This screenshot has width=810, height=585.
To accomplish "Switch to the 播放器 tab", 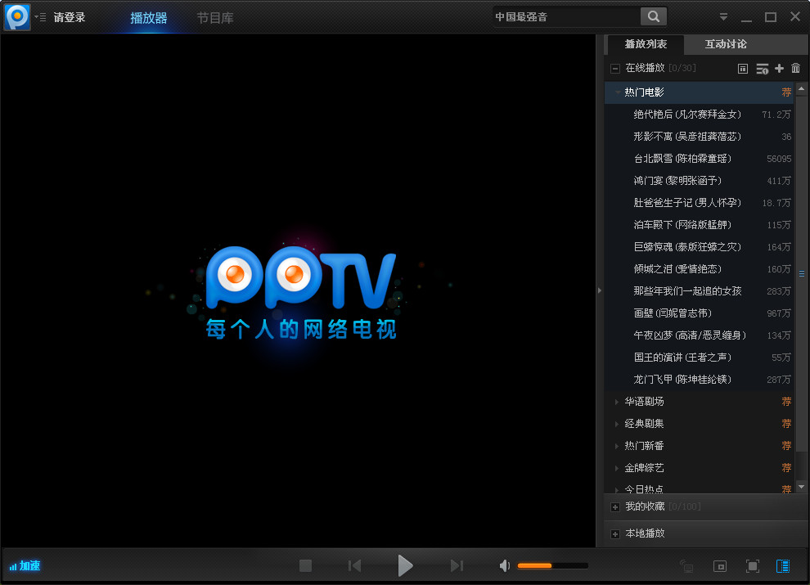I will [x=149, y=17].
